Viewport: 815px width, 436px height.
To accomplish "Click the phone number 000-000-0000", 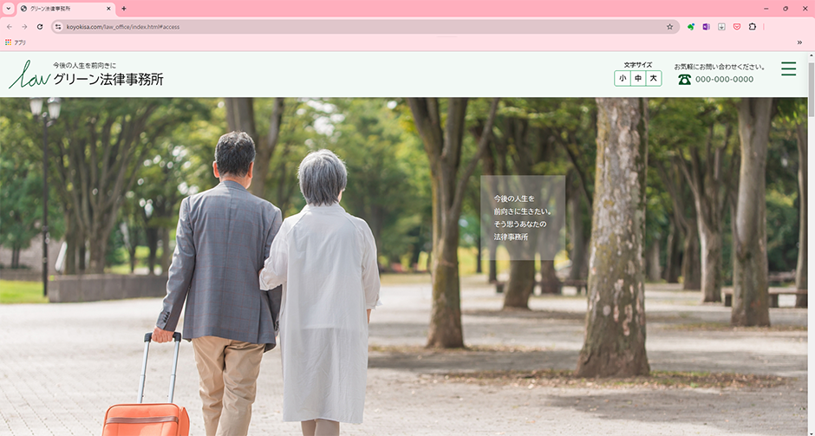I will pos(724,79).
